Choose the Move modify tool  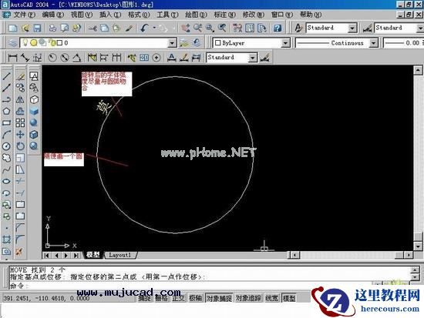[20, 134]
